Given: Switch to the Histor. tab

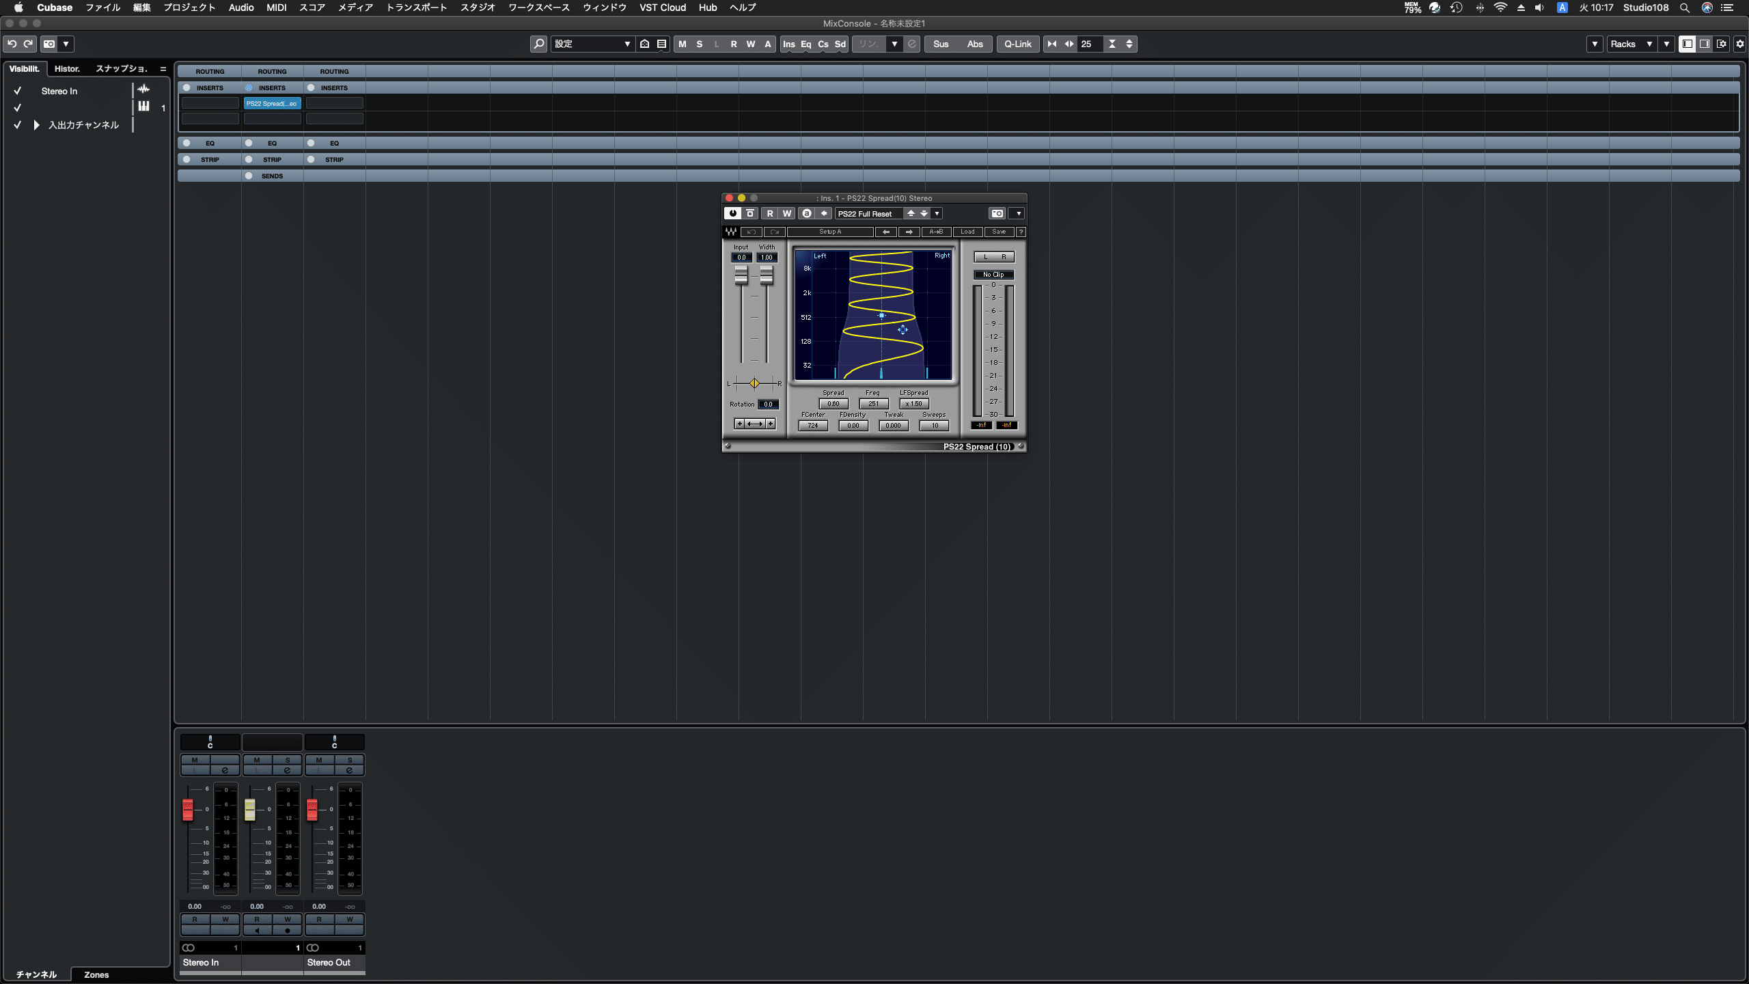Looking at the screenshot, I should coord(66,68).
